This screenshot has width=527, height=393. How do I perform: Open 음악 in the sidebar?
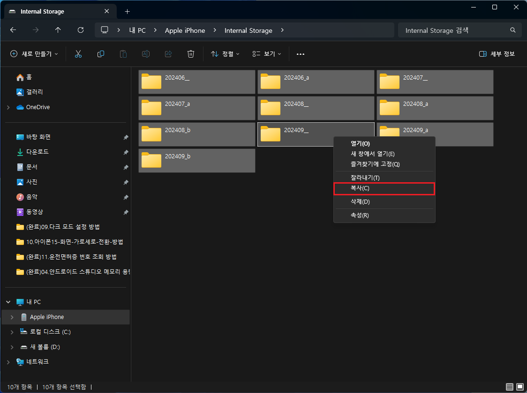(27, 197)
